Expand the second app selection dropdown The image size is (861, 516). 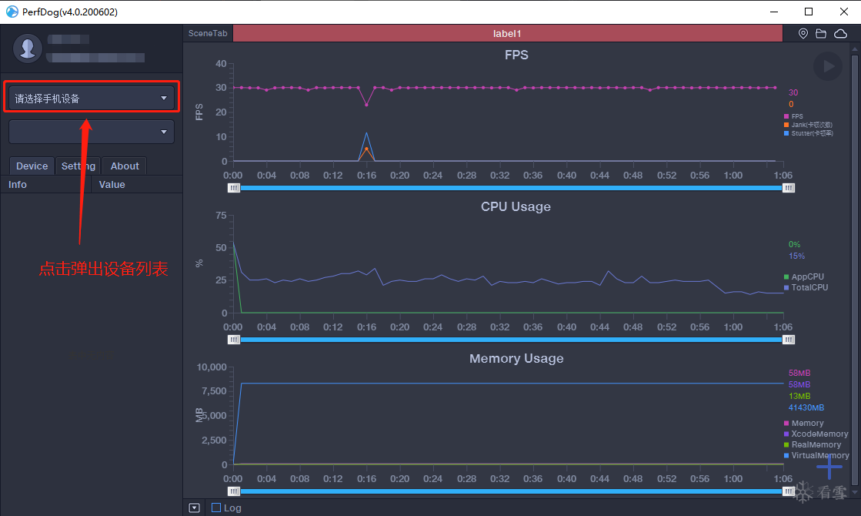pos(92,132)
